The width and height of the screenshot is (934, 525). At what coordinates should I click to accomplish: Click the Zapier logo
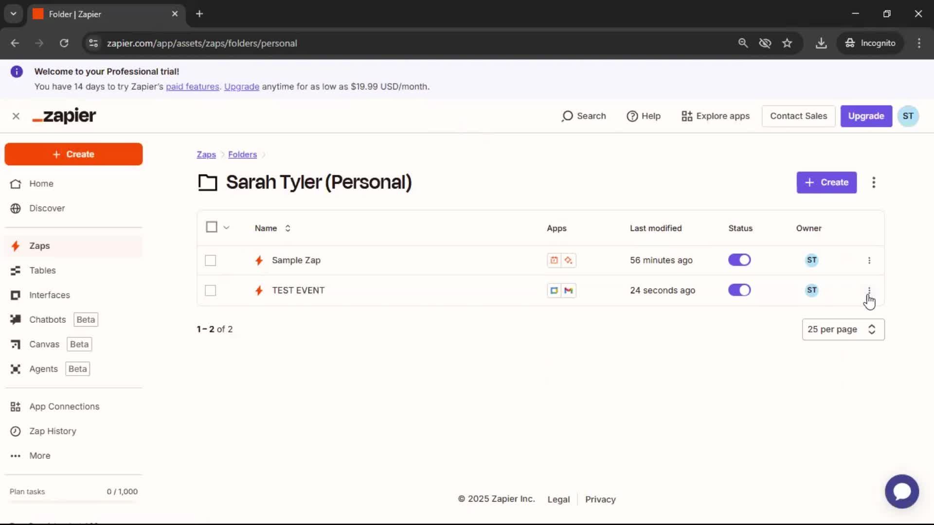pyautogui.click(x=64, y=116)
